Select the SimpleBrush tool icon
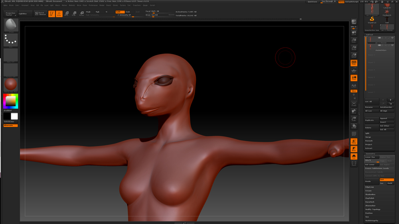 pos(372,20)
